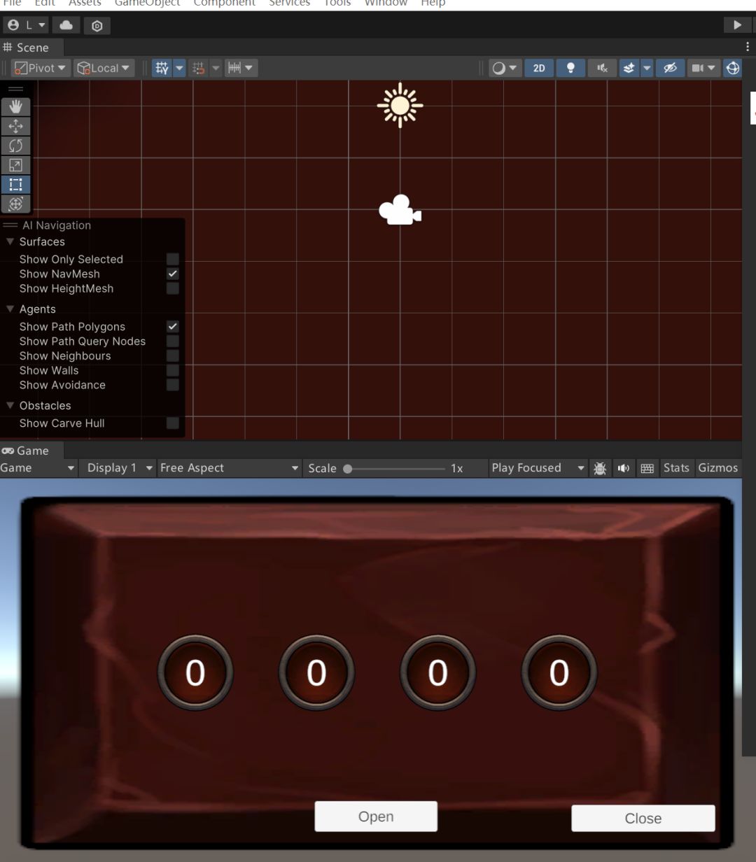Image resolution: width=756 pixels, height=862 pixels.
Task: Toggle 2D view mode
Action: [539, 68]
